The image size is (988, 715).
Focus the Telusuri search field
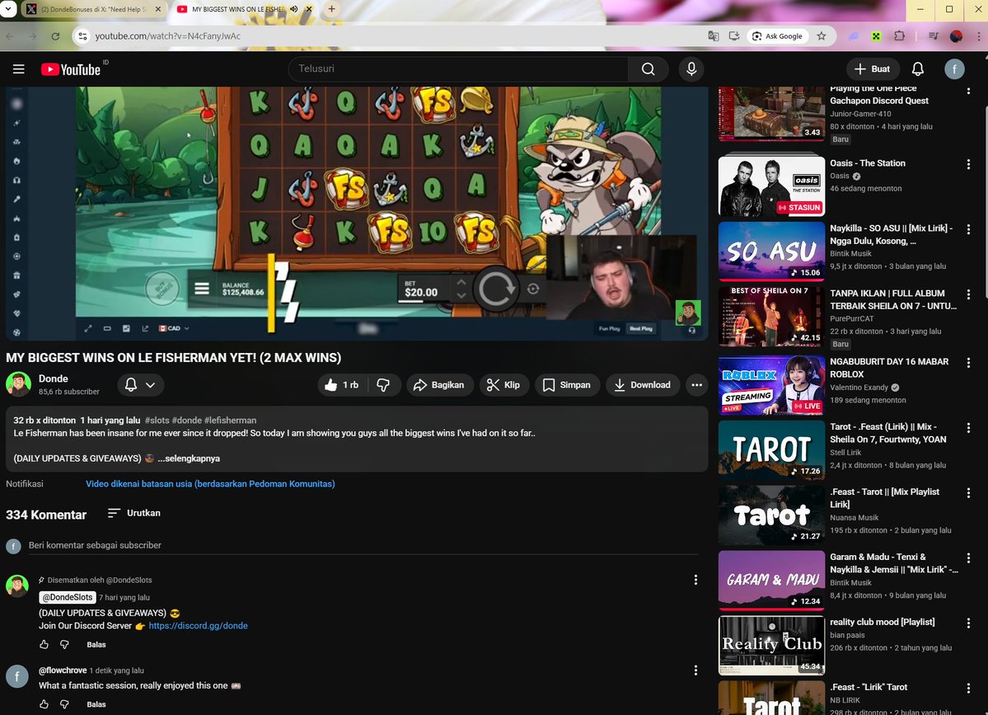[458, 69]
